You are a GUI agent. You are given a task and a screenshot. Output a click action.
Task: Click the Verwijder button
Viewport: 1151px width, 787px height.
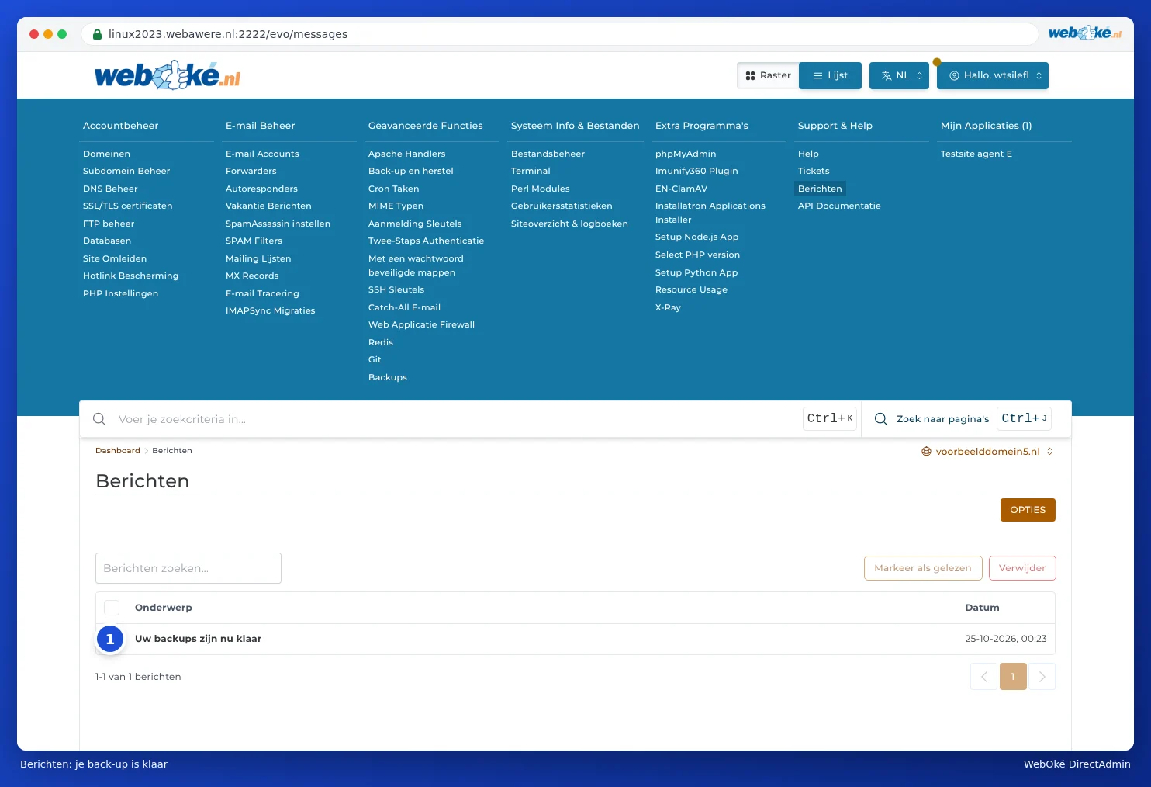[1022, 568]
